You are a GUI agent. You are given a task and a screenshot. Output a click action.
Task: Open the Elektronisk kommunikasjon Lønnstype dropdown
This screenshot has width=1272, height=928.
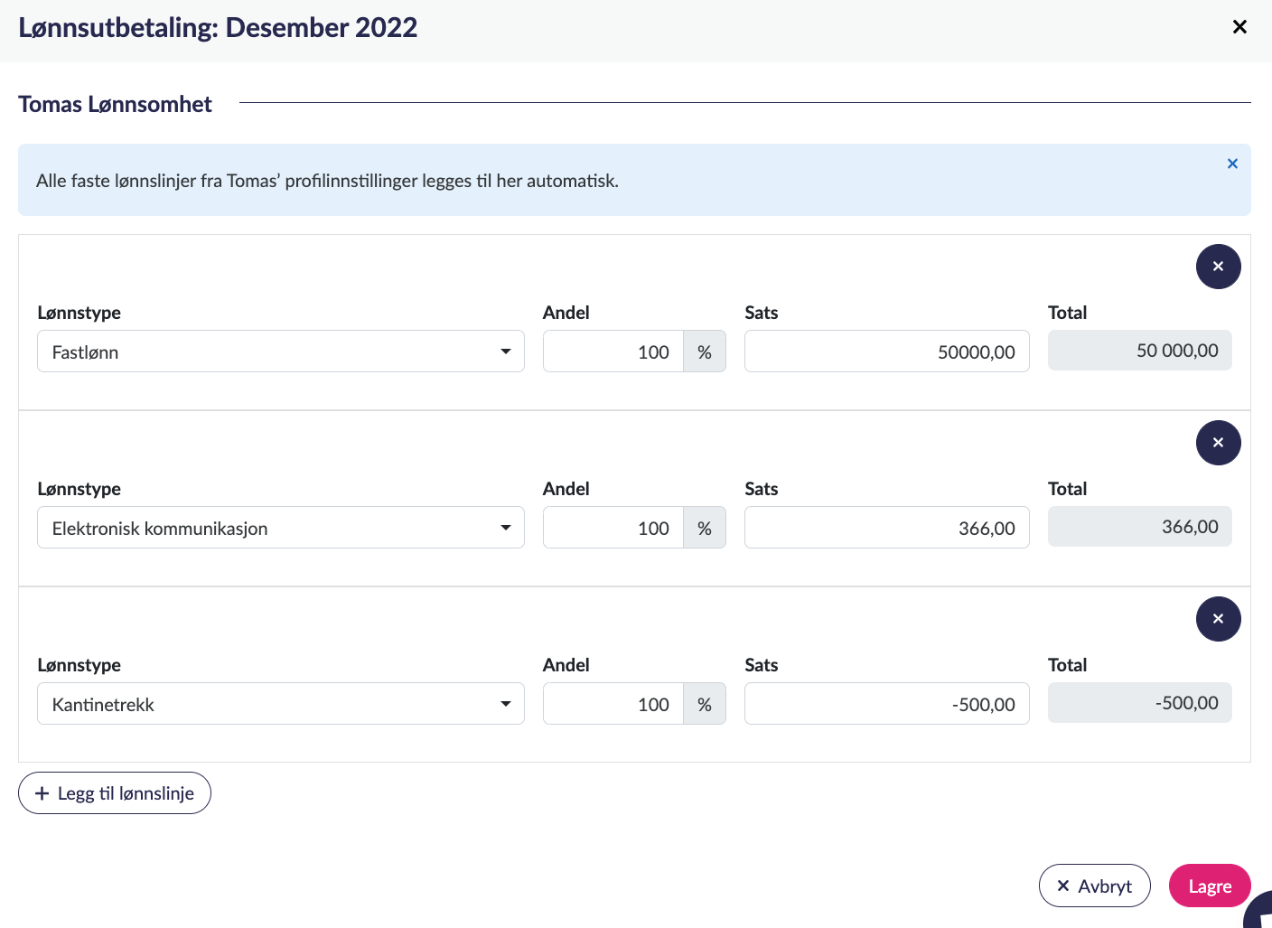280,528
